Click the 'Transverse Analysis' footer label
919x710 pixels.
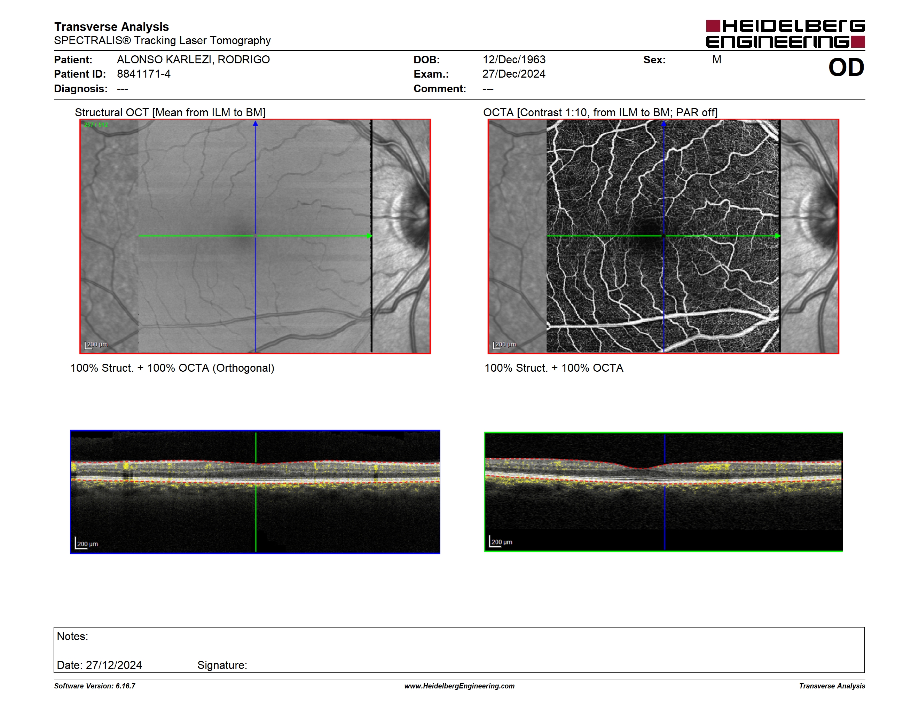832,686
